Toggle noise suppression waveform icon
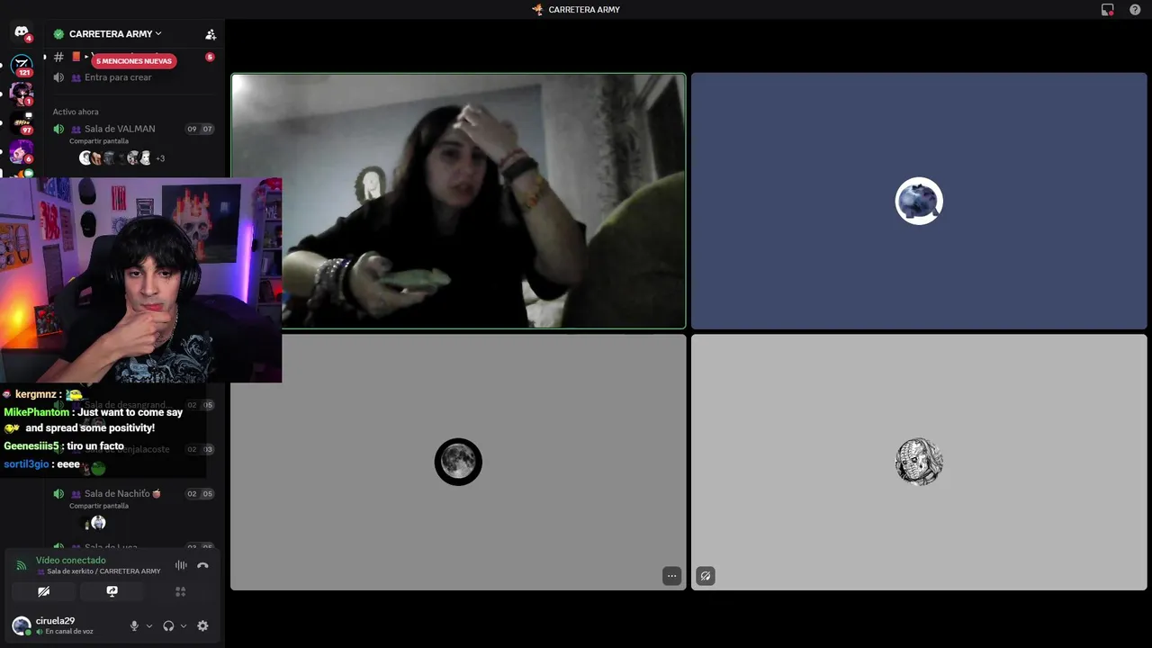 point(181,565)
